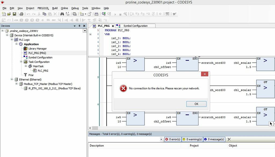Click the Save project toolbar icon
The width and height of the screenshot is (275, 157).
click(x=14, y=14)
